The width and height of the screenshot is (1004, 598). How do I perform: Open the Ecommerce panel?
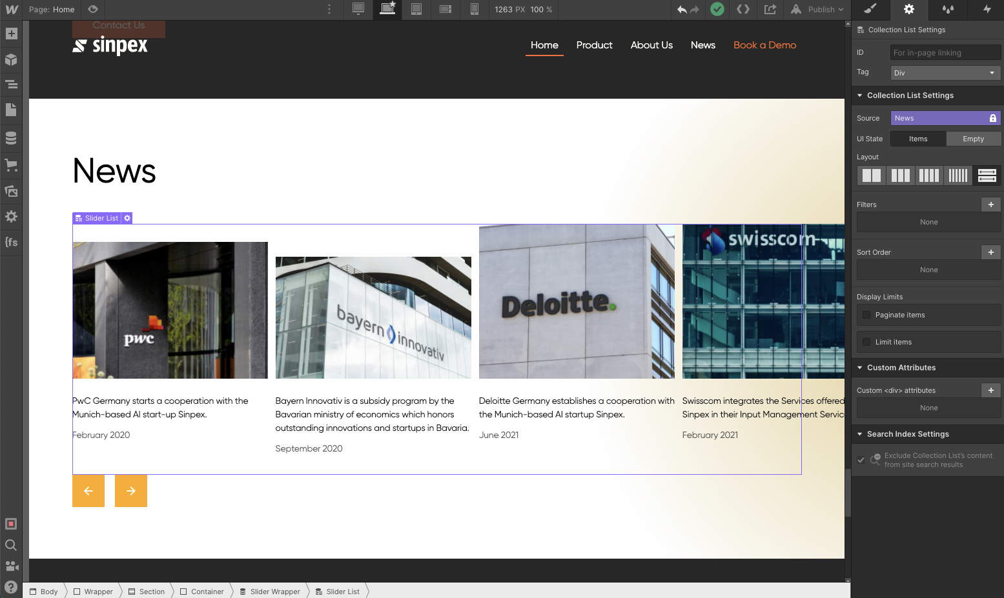[11, 165]
